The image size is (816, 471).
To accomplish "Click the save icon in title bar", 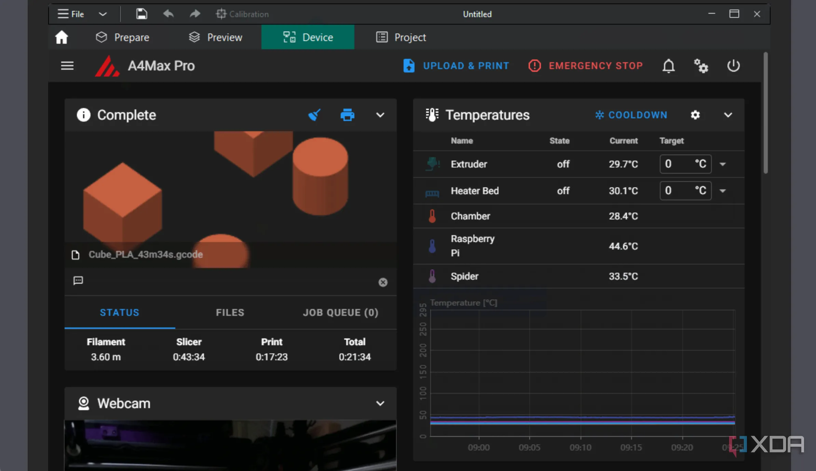I will 141,14.
